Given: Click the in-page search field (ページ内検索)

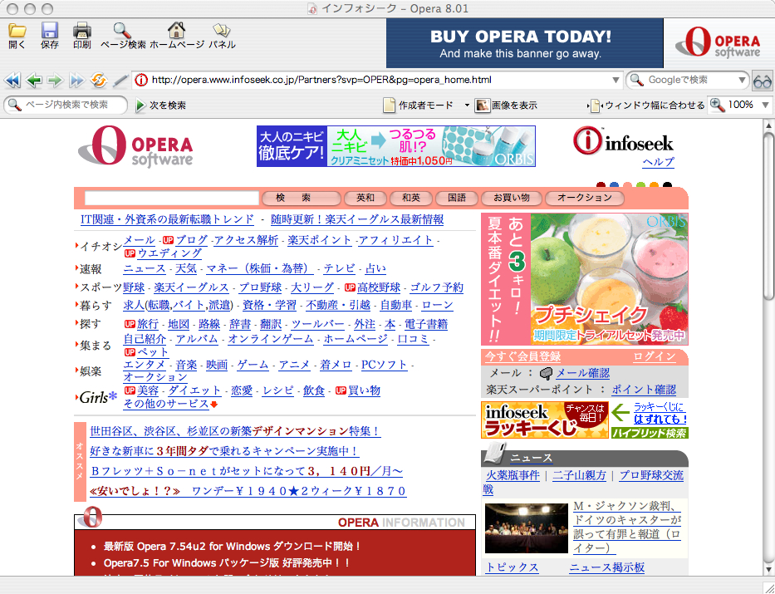Looking at the screenshot, I should click(x=66, y=106).
